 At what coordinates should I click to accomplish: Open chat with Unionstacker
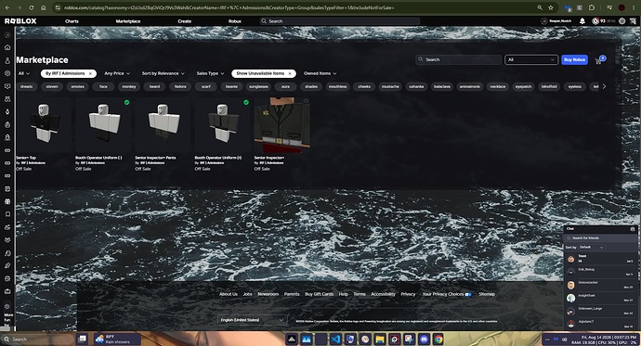click(600, 285)
